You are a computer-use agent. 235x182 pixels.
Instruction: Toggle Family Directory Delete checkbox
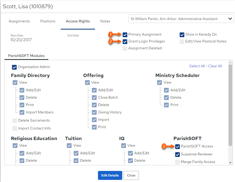pos(22,98)
